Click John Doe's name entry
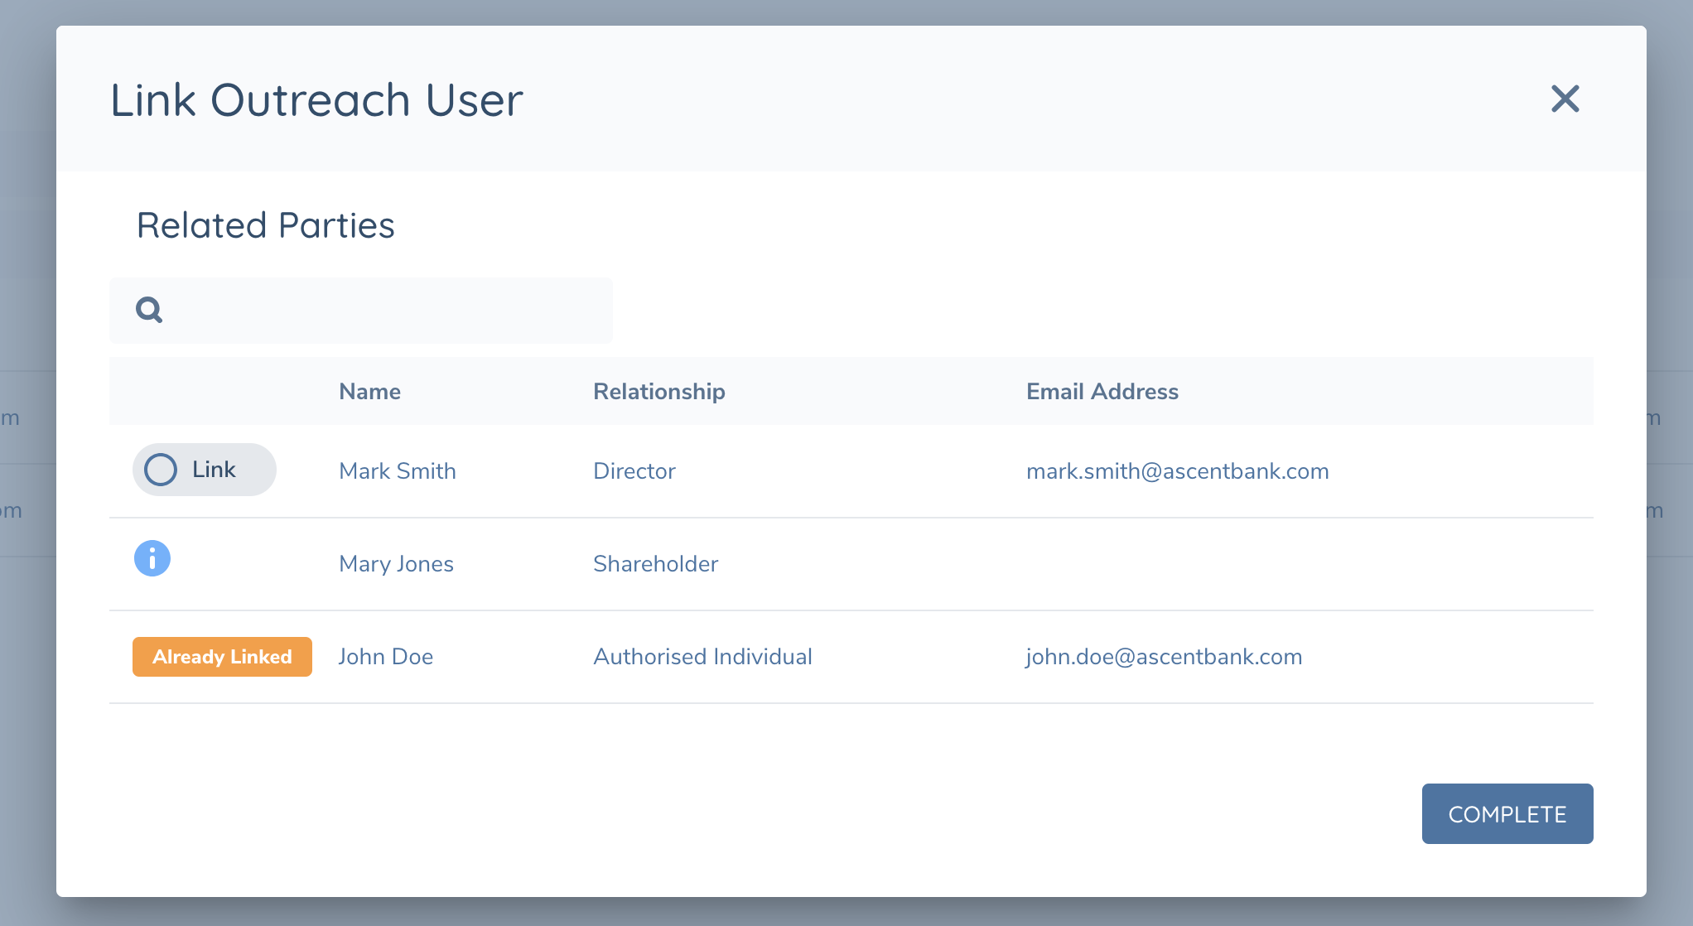1693x926 pixels. (x=385, y=656)
